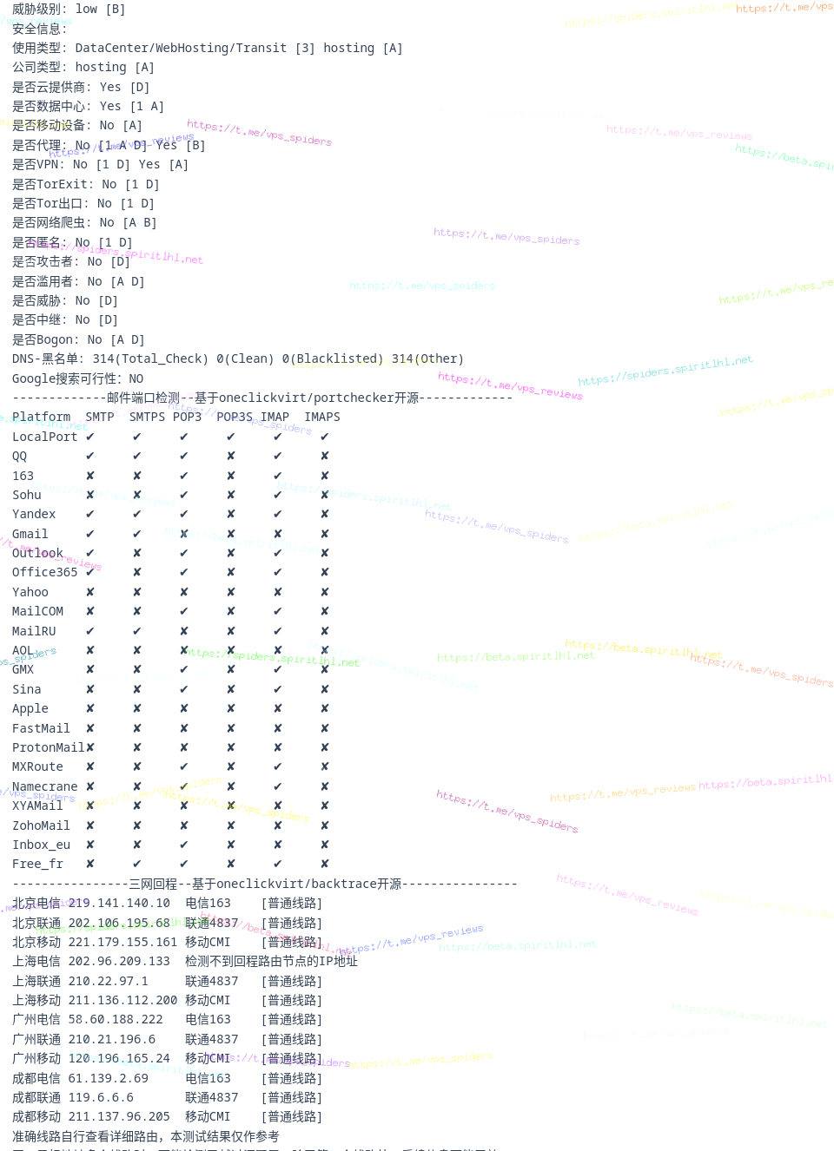The height and width of the screenshot is (1151, 834).
Task: Click the "是否VPN: No [1 D] Yes [A]" line
Action: (x=100, y=164)
